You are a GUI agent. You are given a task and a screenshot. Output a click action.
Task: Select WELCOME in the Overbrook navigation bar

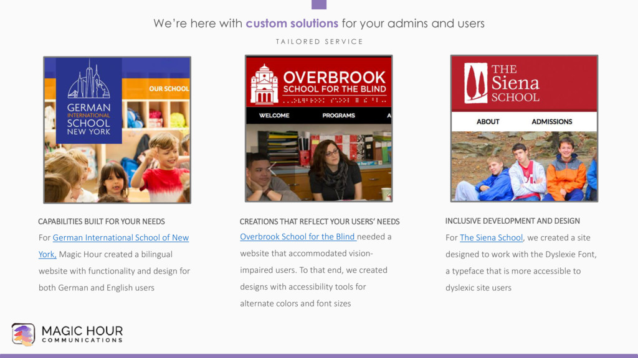274,116
